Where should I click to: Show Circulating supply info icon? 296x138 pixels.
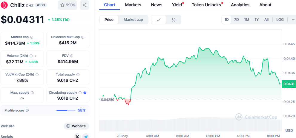tap(80, 93)
